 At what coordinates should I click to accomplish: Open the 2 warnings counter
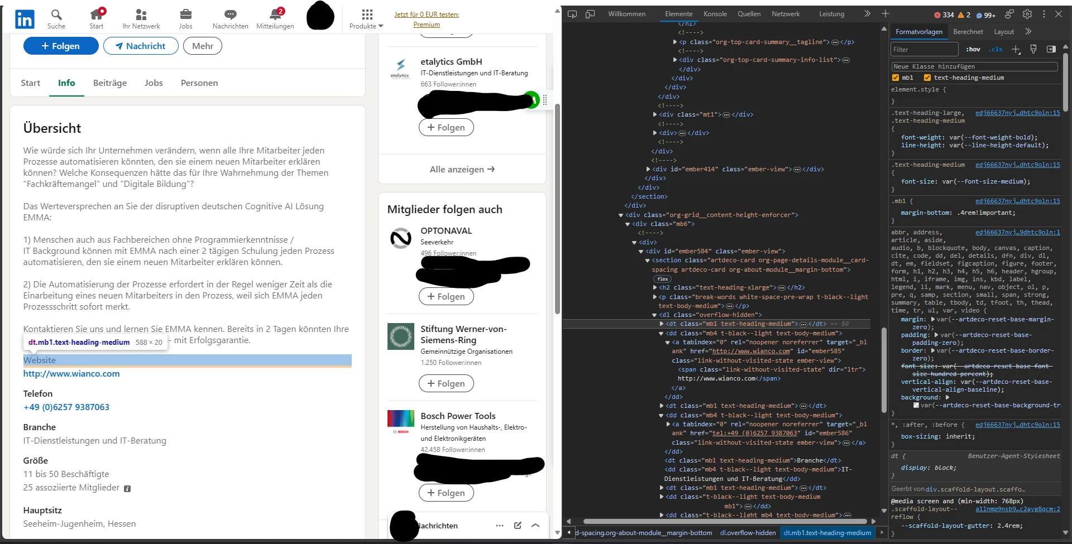tap(964, 15)
